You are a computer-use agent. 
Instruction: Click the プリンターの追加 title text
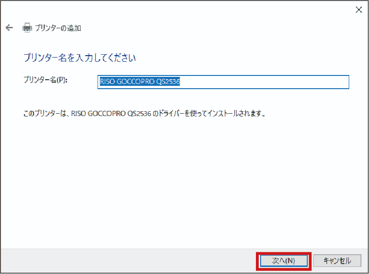click(x=58, y=28)
